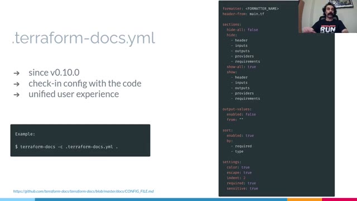Click the 'by:' key under sort
Viewport: 357px width, 201px height.
tap(230, 141)
